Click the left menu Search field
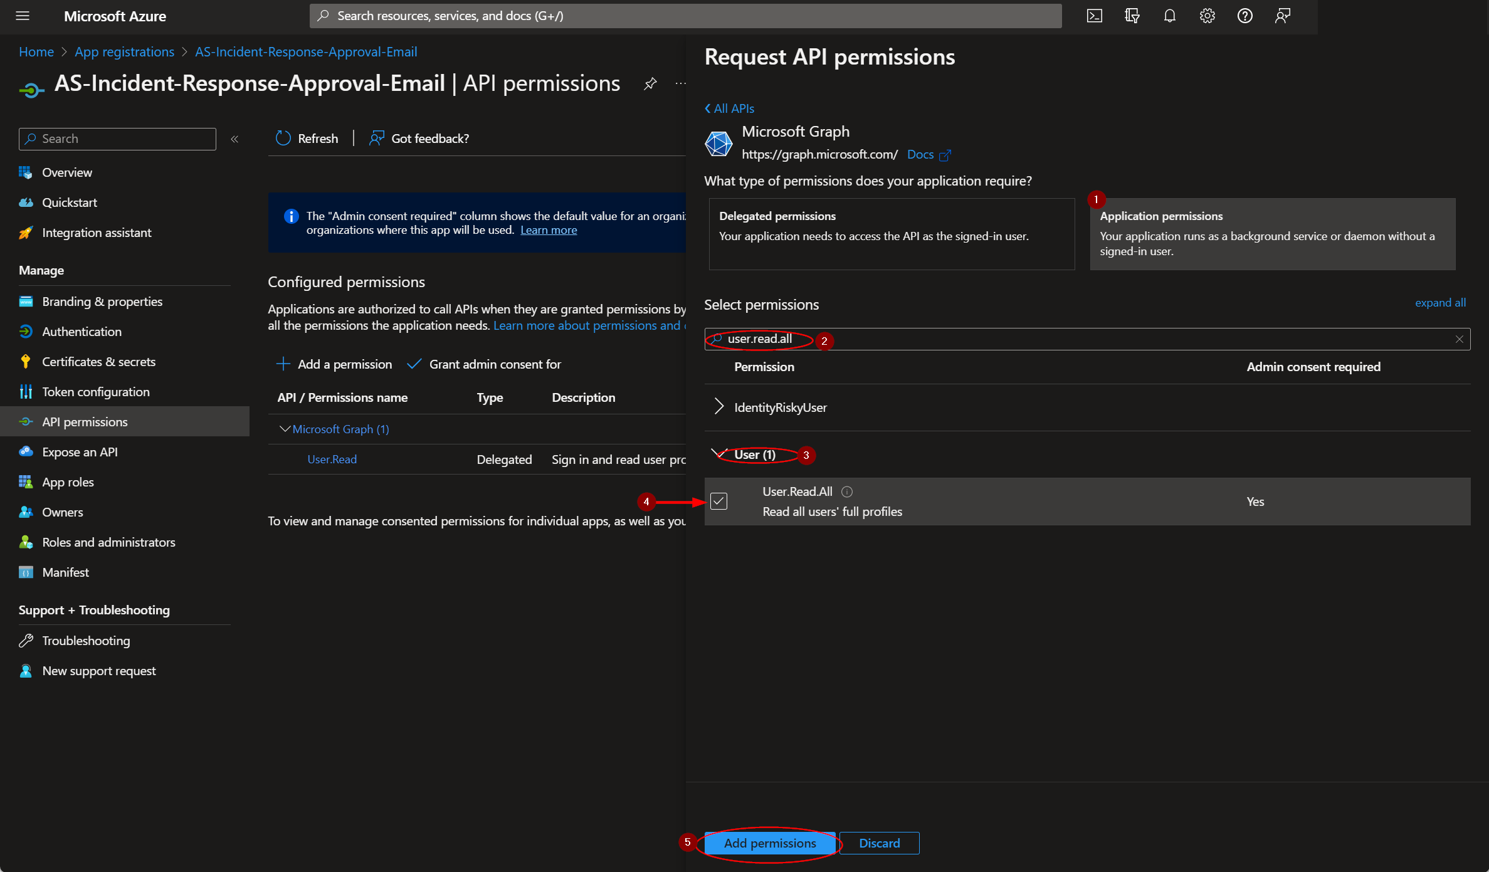This screenshot has height=872, width=1489. [117, 139]
